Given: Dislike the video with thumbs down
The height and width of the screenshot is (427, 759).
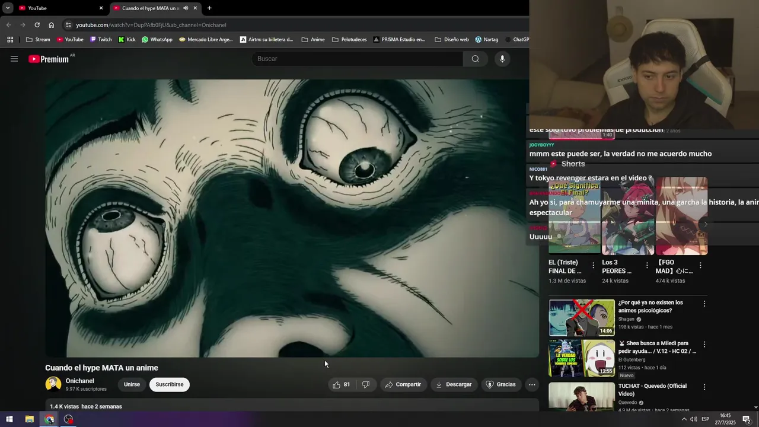Looking at the screenshot, I should point(366,384).
